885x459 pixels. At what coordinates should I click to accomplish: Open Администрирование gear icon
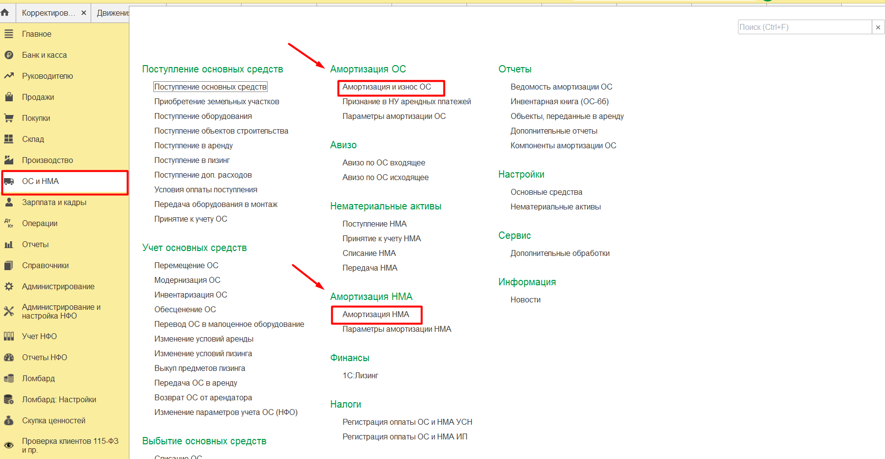click(9, 286)
